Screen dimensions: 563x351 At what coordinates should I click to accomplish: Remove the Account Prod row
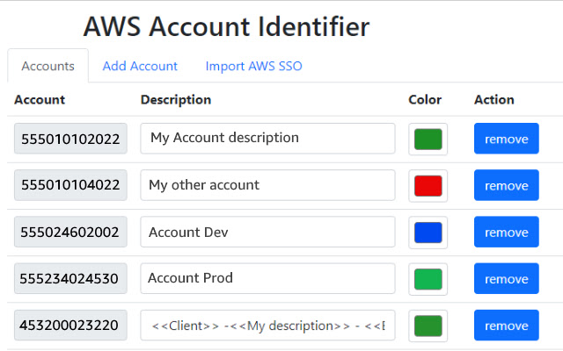click(x=506, y=278)
